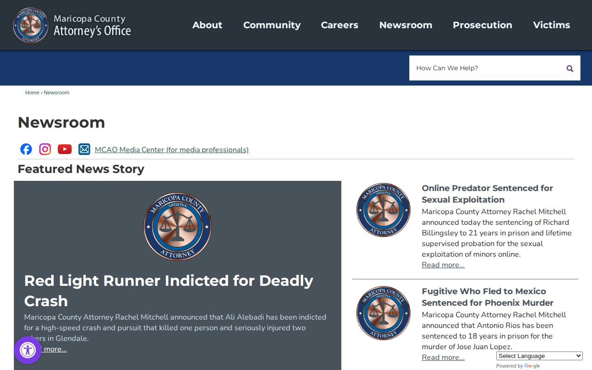Screen dimensions: 592x370
Task: Go to Home breadcrumb link
Action: pyautogui.click(x=32, y=92)
